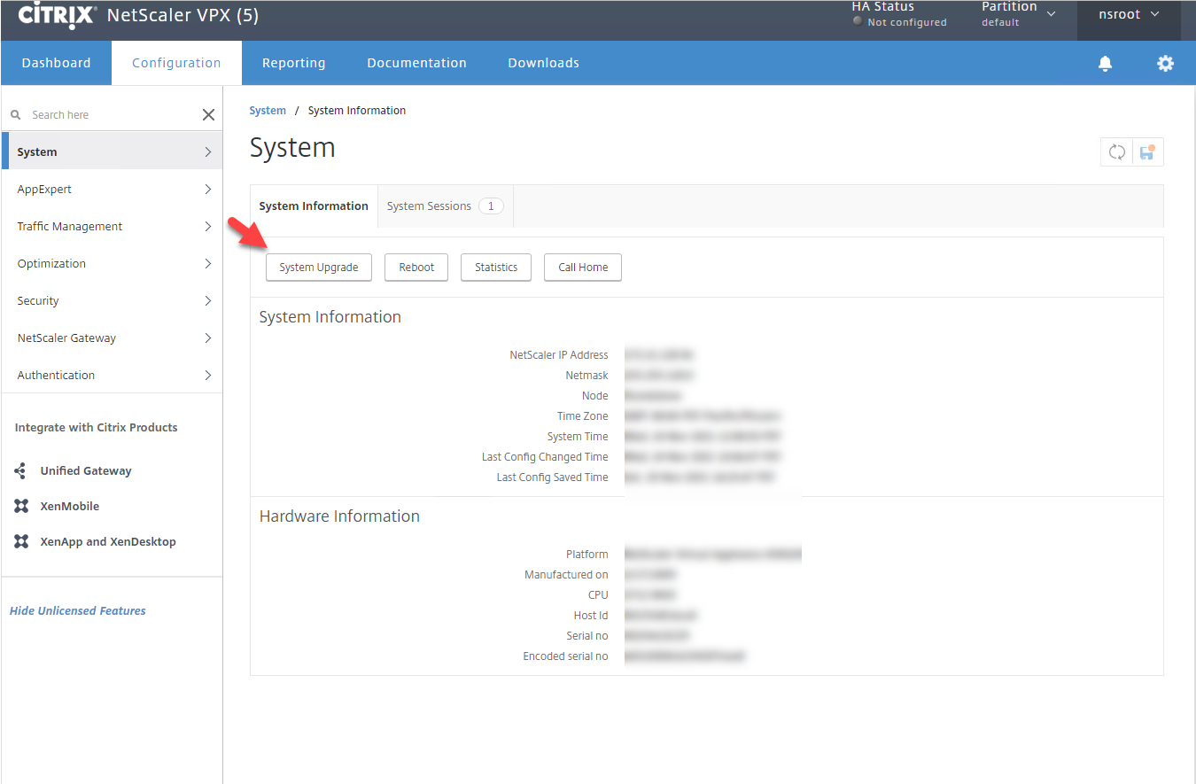Viewport: 1196px width, 784px height.
Task: Clear search with the X icon
Action: point(208,114)
